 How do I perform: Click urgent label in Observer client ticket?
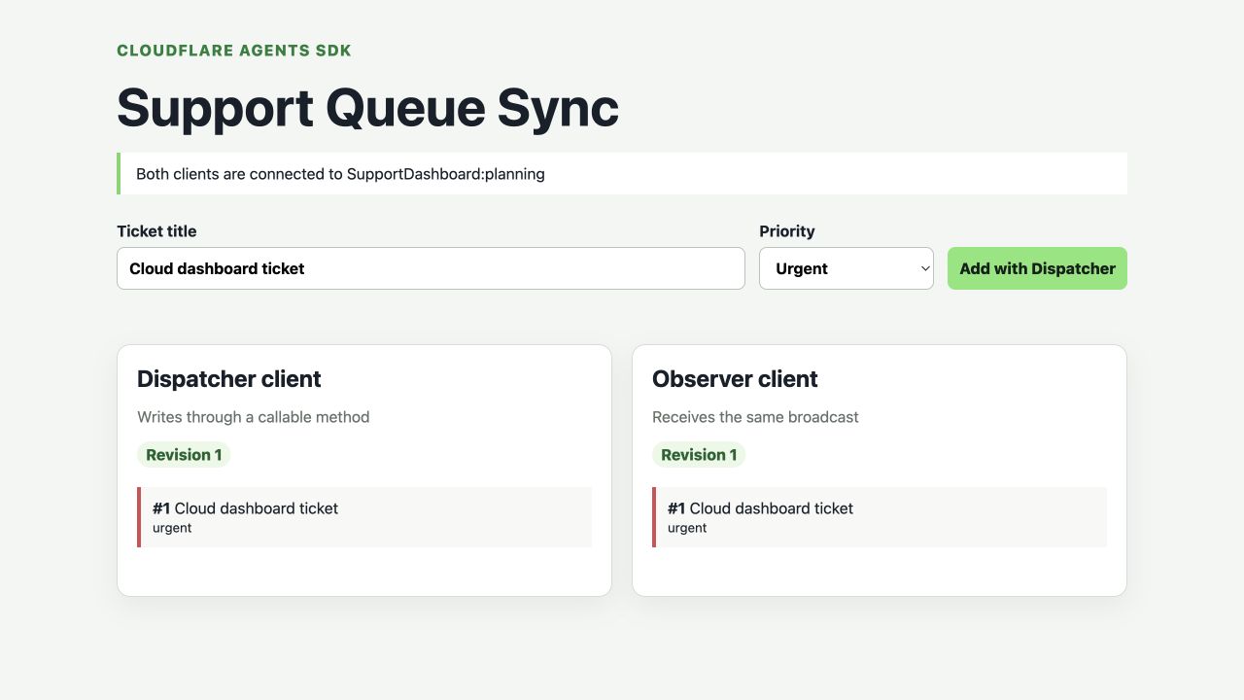687,528
